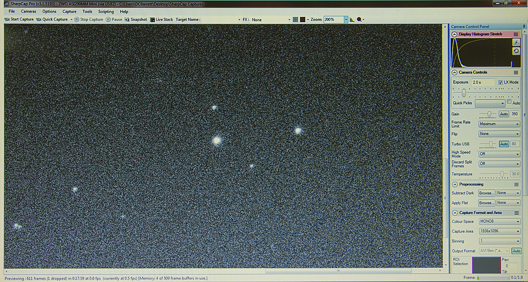Open Display Histogram Stretch options menu icon
Viewport: 528px width, 282px height.
pyautogui.click(x=516, y=34)
